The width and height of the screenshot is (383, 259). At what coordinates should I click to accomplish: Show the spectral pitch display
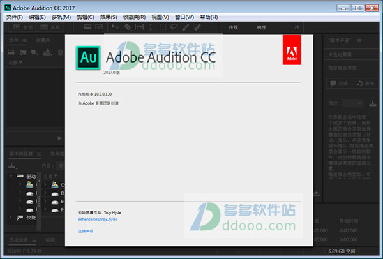point(99,27)
